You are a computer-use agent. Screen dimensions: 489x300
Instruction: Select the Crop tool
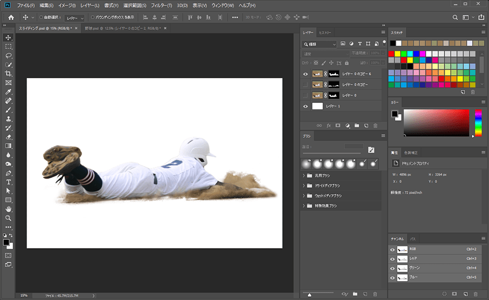[8, 74]
